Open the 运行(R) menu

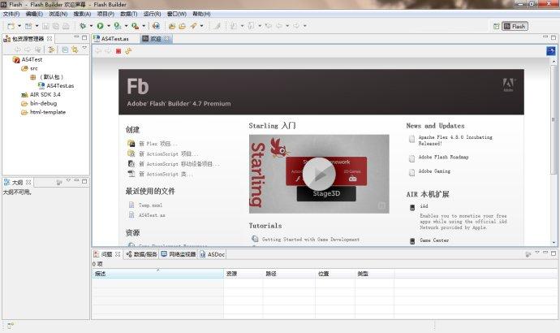[x=152, y=14]
